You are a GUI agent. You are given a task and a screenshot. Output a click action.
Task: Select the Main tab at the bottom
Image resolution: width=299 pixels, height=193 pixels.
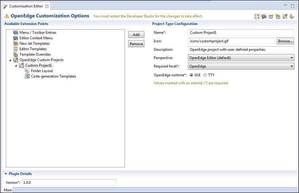[8, 190]
